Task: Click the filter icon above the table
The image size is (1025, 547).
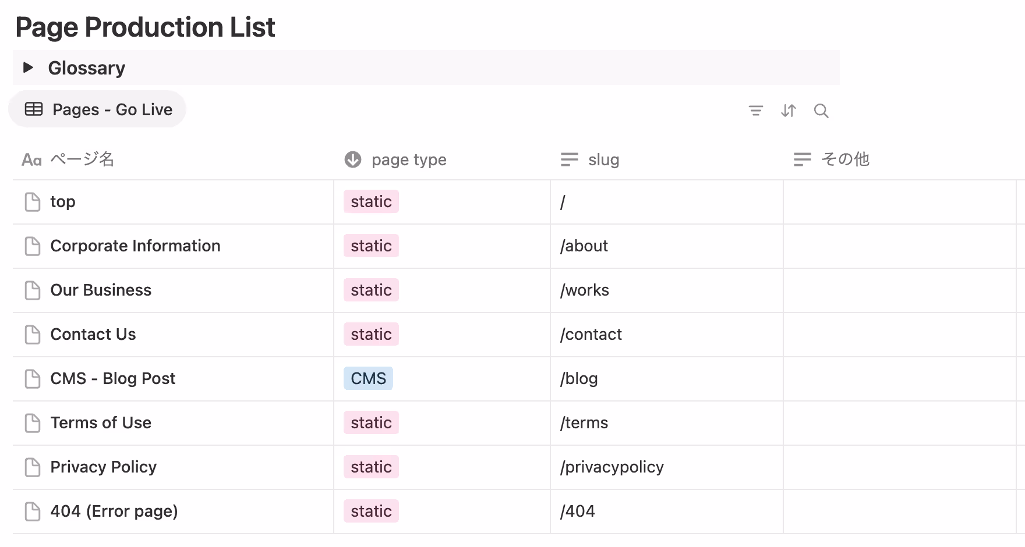Action: point(755,111)
